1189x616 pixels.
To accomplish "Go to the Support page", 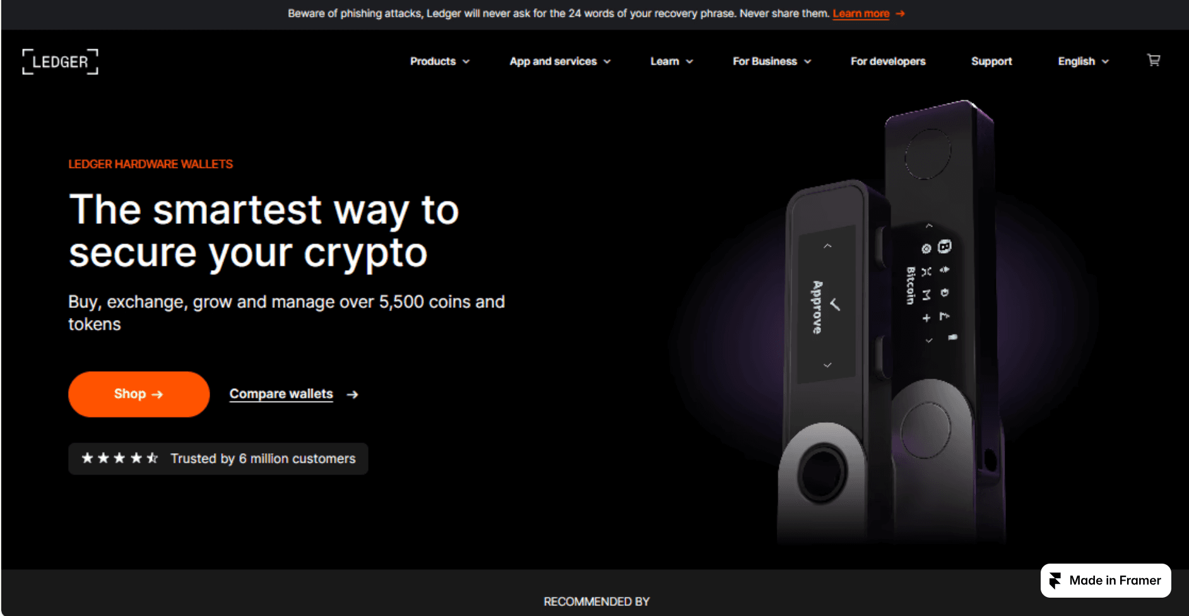I will [991, 61].
